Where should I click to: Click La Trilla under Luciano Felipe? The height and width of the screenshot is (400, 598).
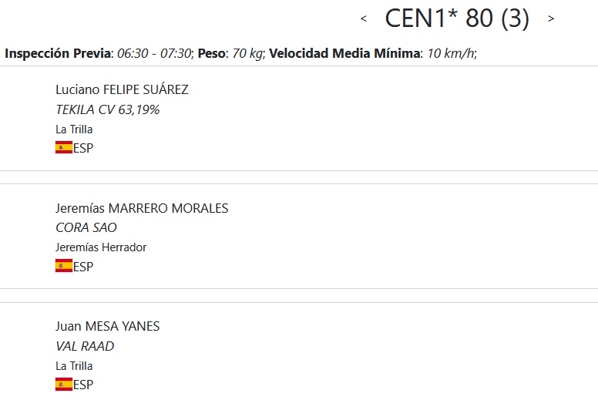click(x=74, y=129)
